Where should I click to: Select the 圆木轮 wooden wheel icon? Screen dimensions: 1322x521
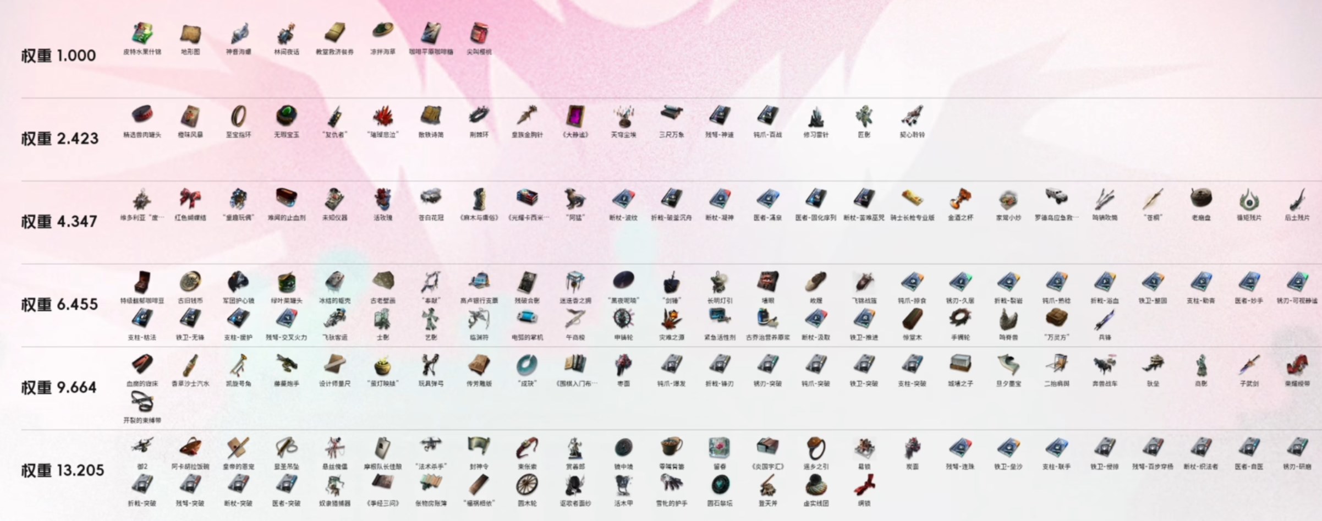coord(527,485)
